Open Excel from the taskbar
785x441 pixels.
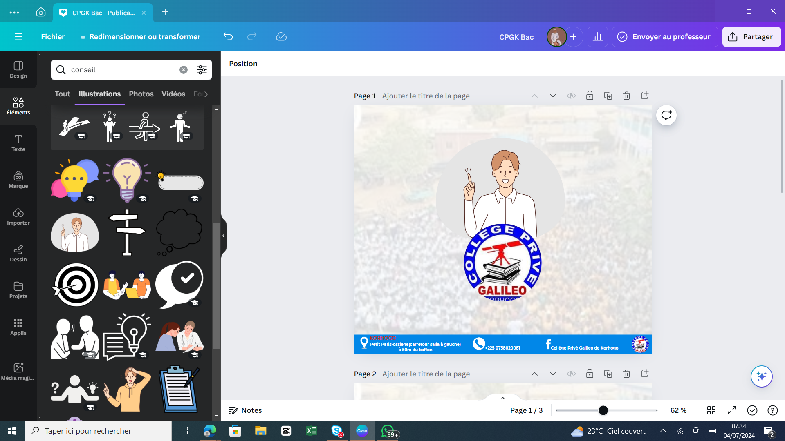coord(312,431)
